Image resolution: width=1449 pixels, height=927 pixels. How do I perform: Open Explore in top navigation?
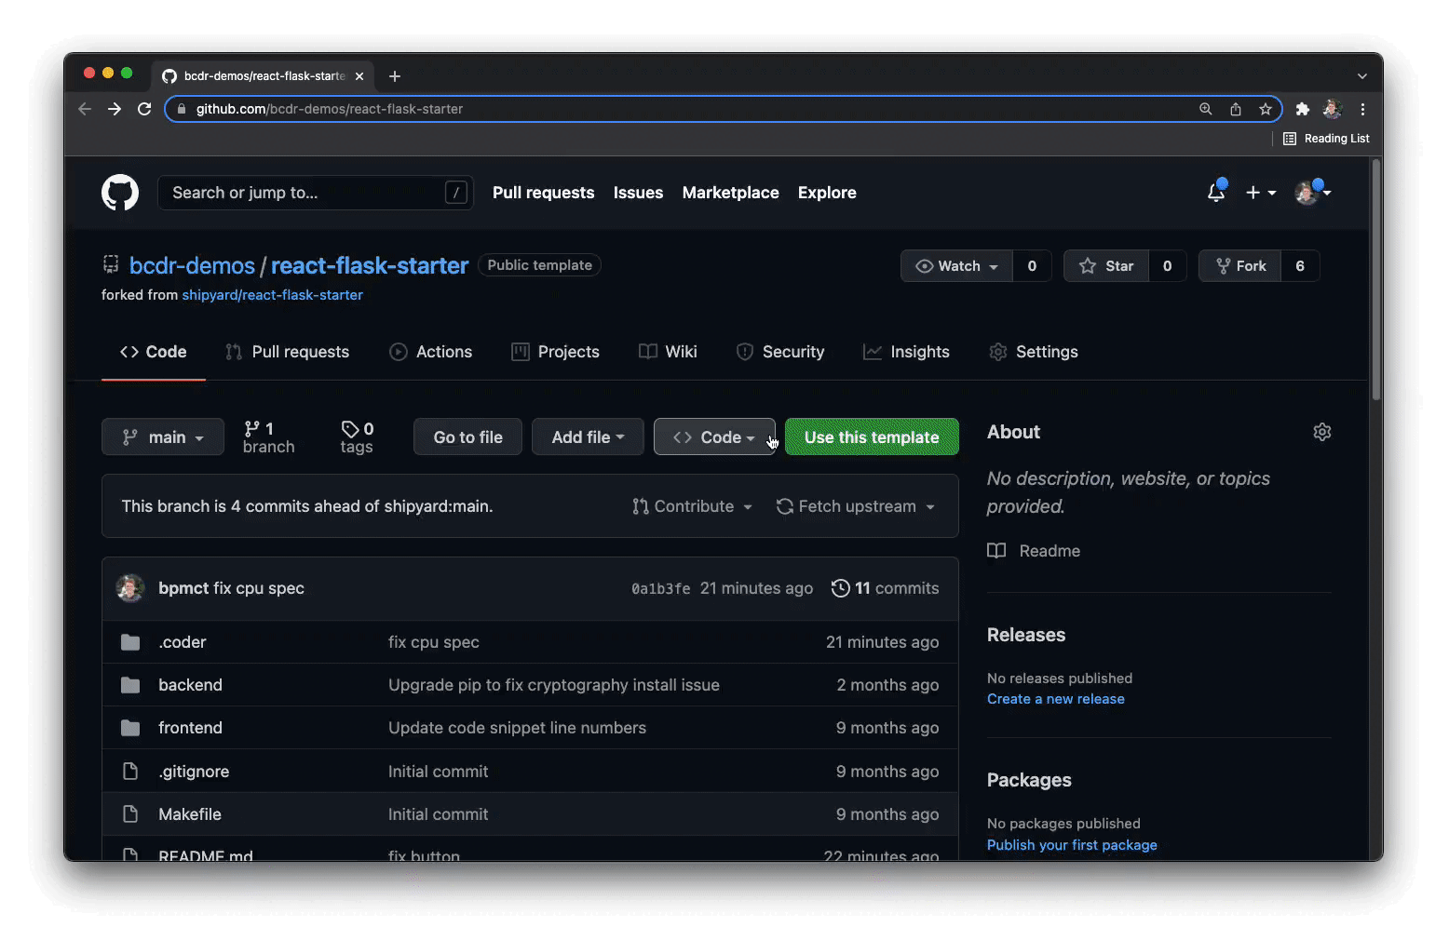pos(827,193)
